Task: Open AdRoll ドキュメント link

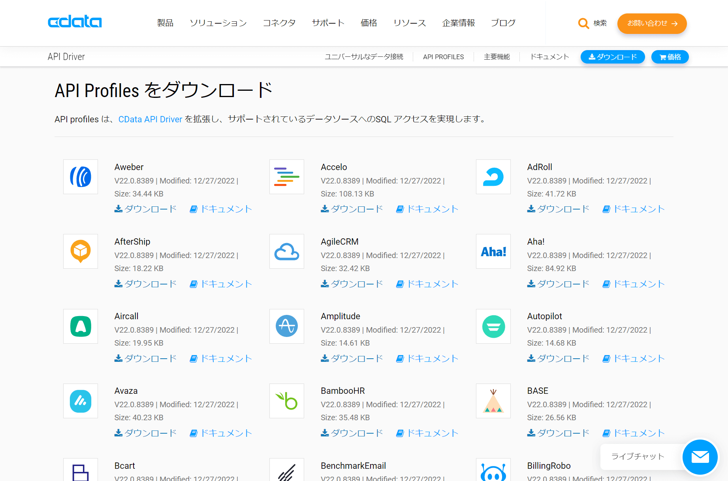Action: [x=634, y=209]
